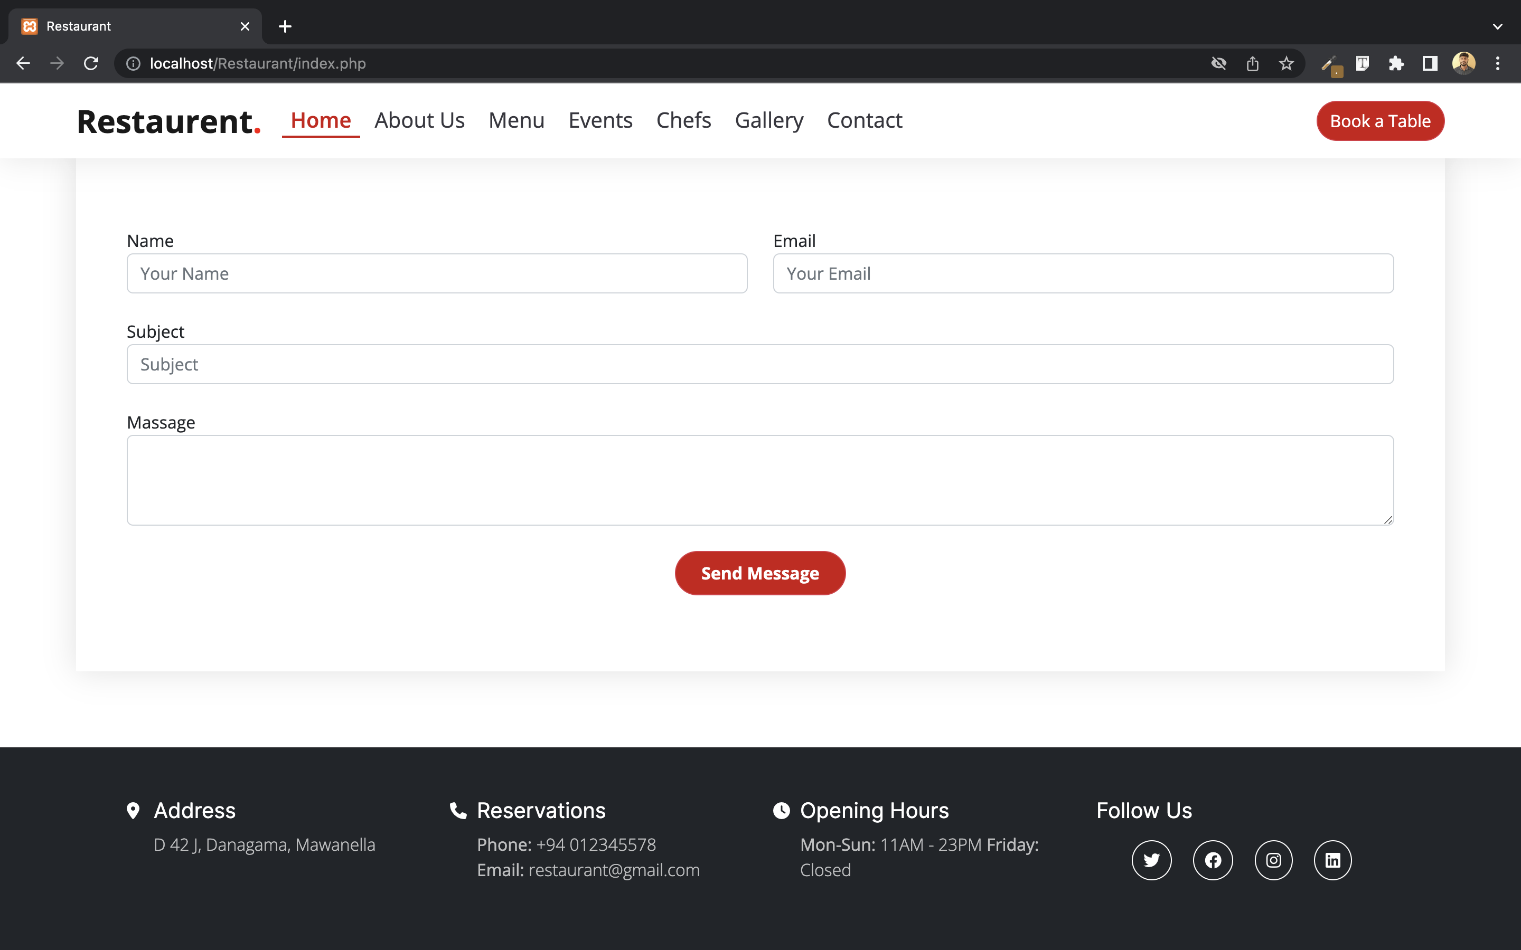This screenshot has height=950, width=1521.
Task: Open the Chrome three-dot menu
Action: click(x=1498, y=63)
